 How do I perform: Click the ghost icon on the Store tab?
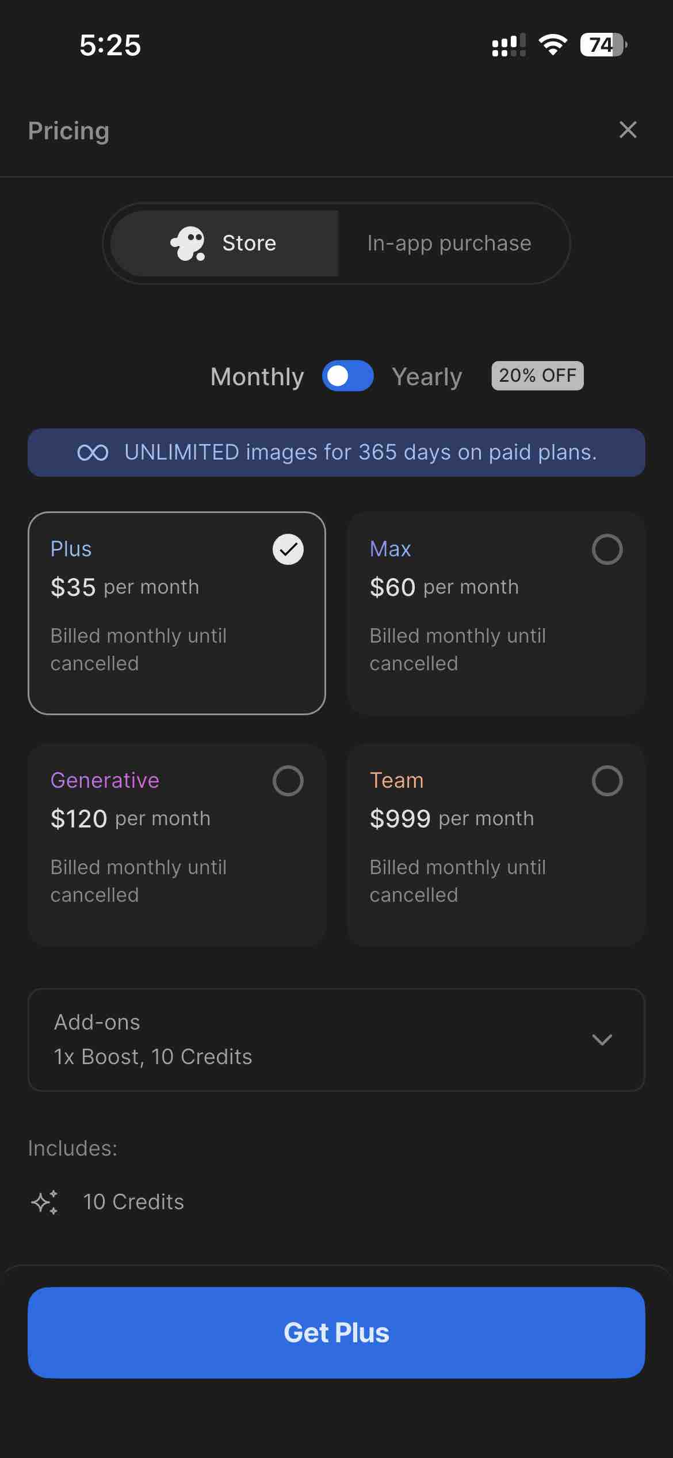coord(188,244)
